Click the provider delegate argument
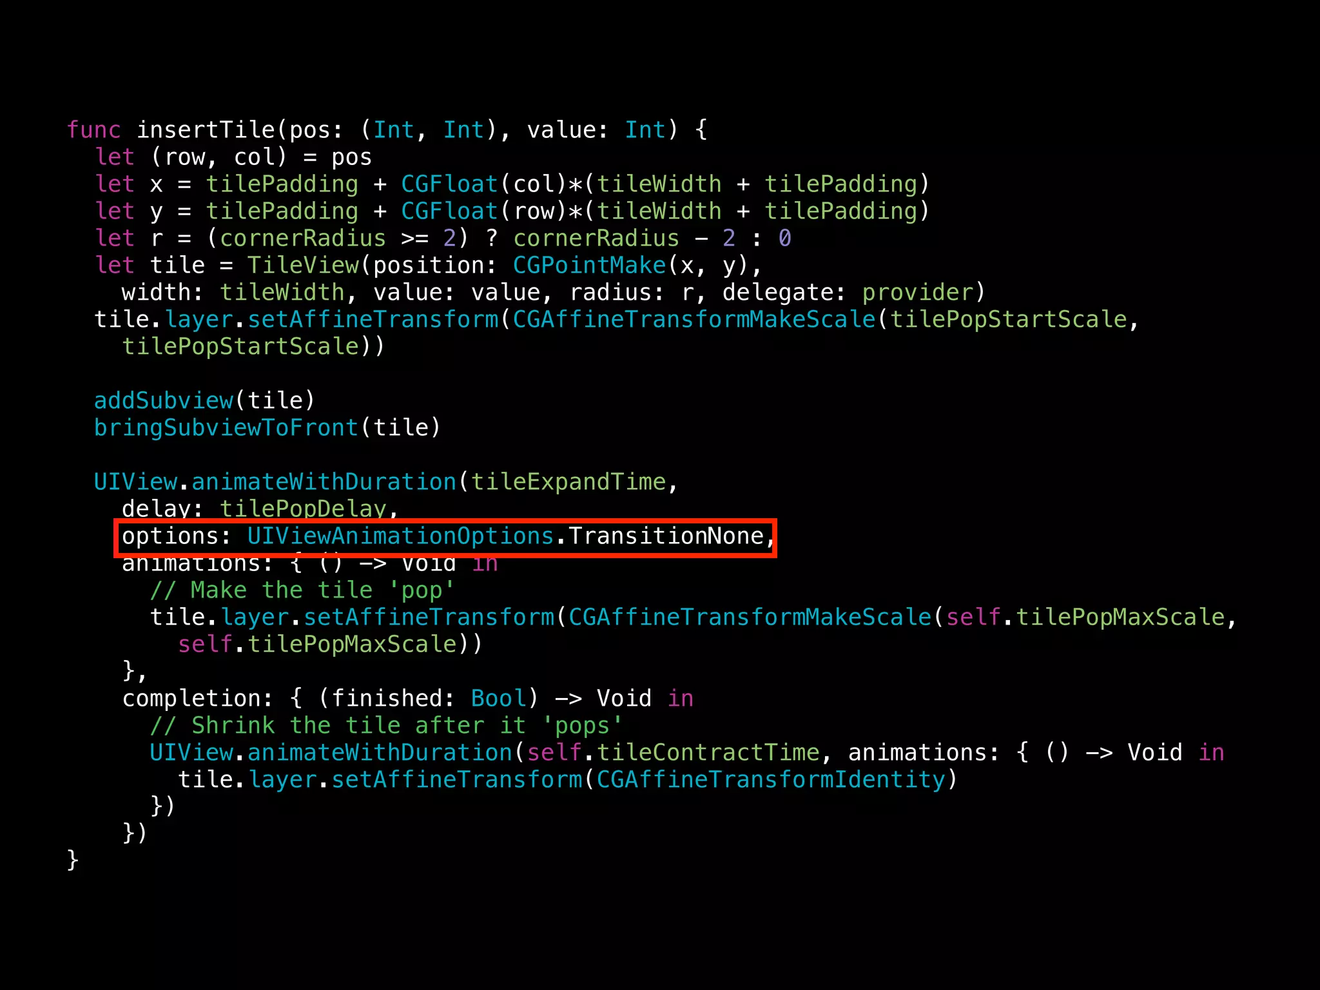This screenshot has width=1320, height=990. 918,293
